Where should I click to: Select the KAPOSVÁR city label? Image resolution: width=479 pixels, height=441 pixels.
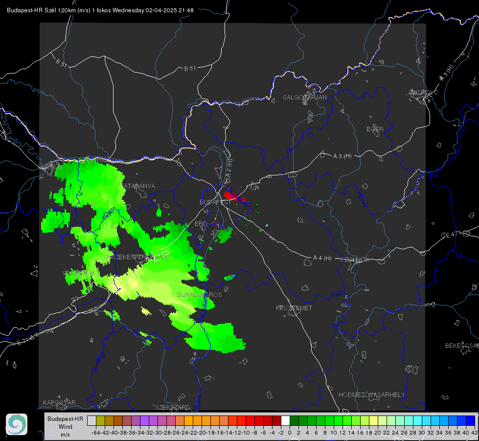(x=59, y=402)
